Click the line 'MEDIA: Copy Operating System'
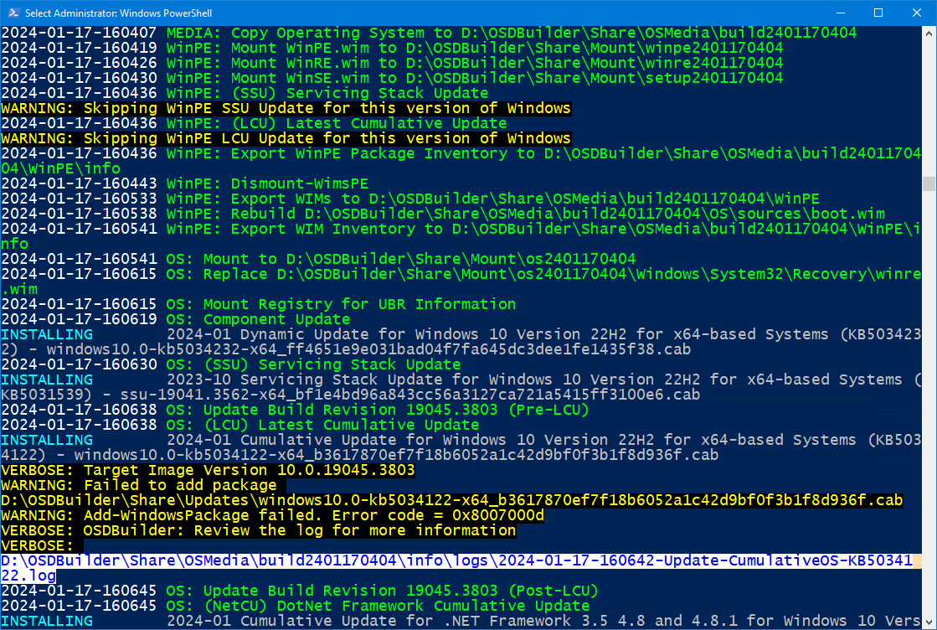Image resolution: width=937 pixels, height=630 pixels. coord(429,33)
